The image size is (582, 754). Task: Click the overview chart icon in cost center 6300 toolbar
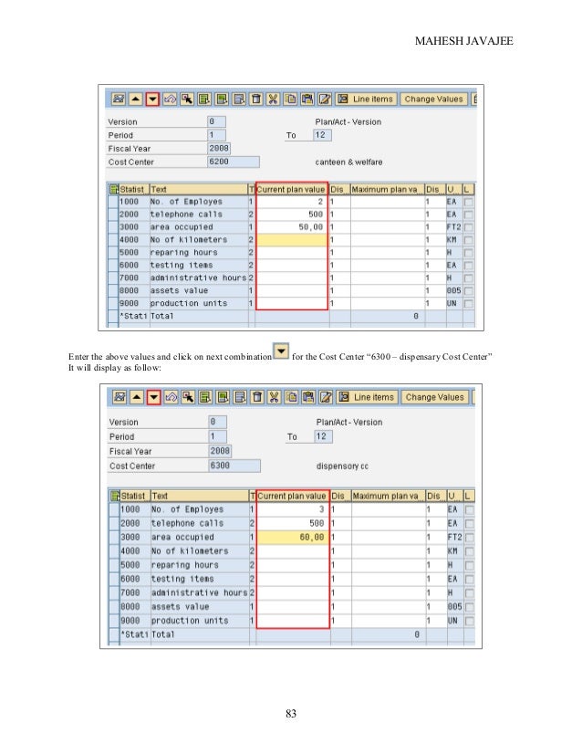point(120,397)
